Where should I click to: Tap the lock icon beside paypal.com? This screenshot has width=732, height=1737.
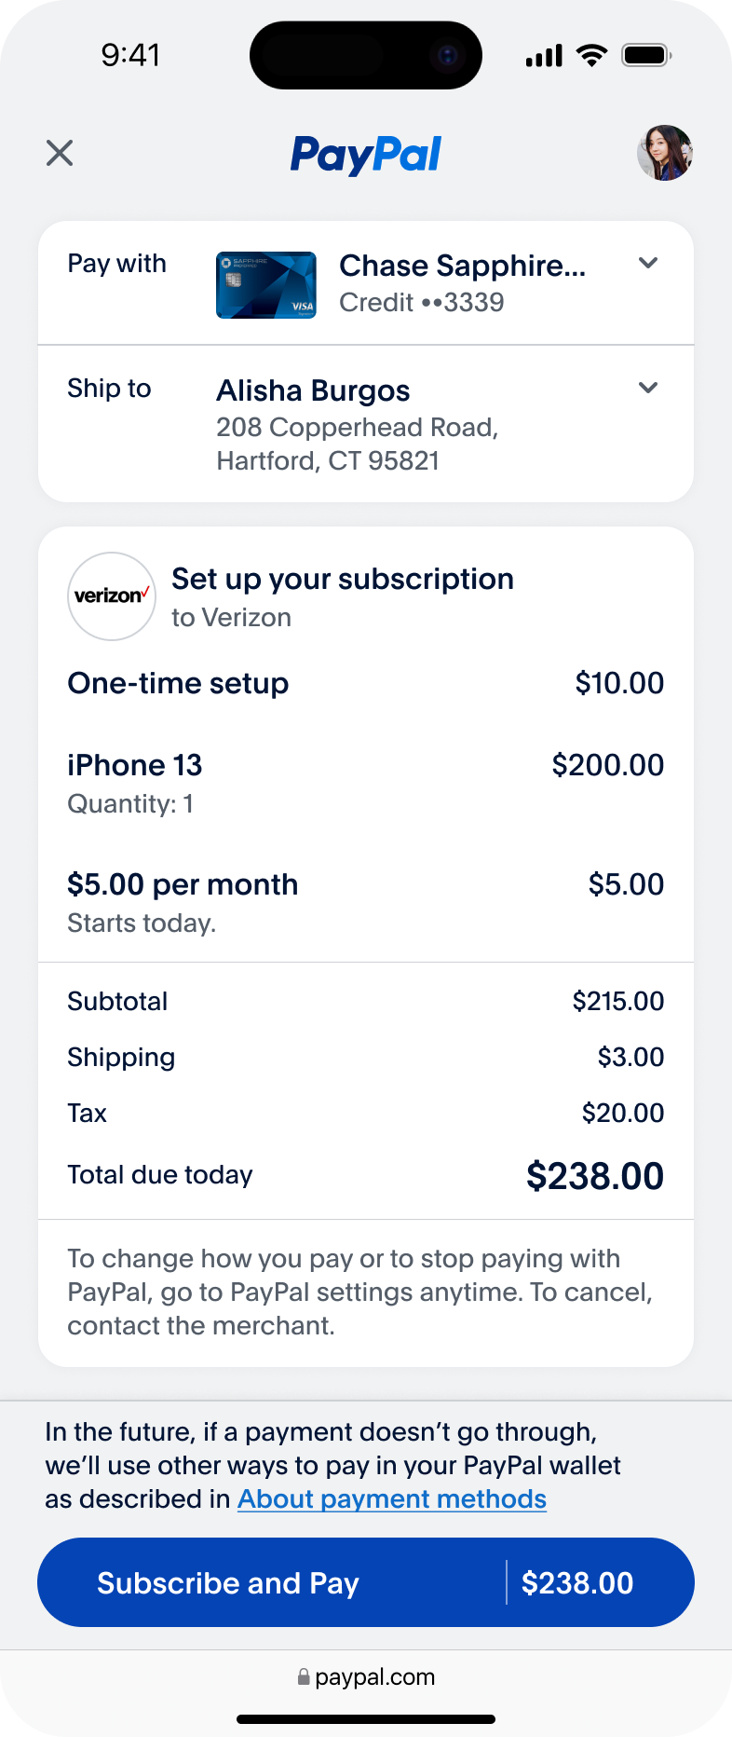pos(304,1677)
